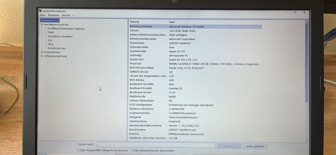Collapse the Hardwareressourcen tree node
This screenshot has height=155, width=336.
click(42, 25)
